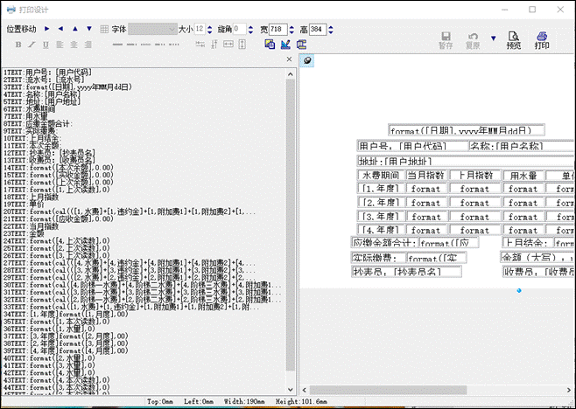
Task: Move position left with the left arrow
Action: [x=61, y=29]
